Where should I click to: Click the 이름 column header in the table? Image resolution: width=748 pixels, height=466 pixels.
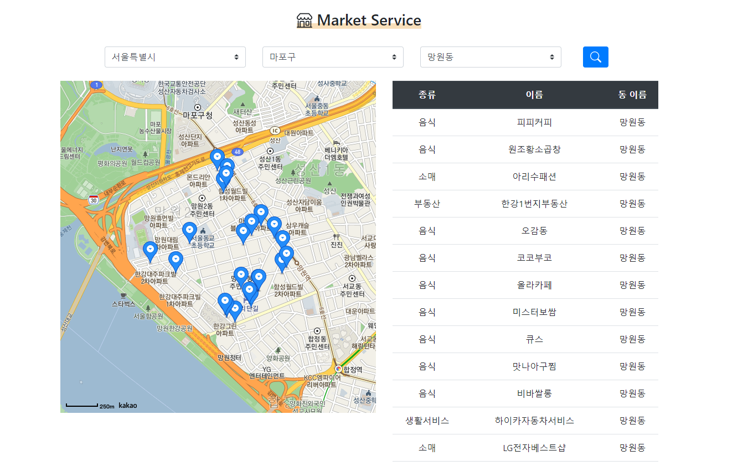pyautogui.click(x=533, y=95)
